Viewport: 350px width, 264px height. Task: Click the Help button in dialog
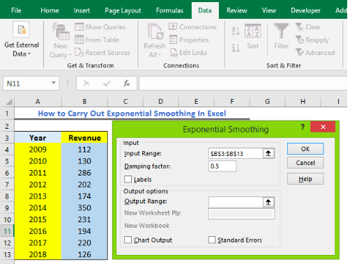point(305,179)
